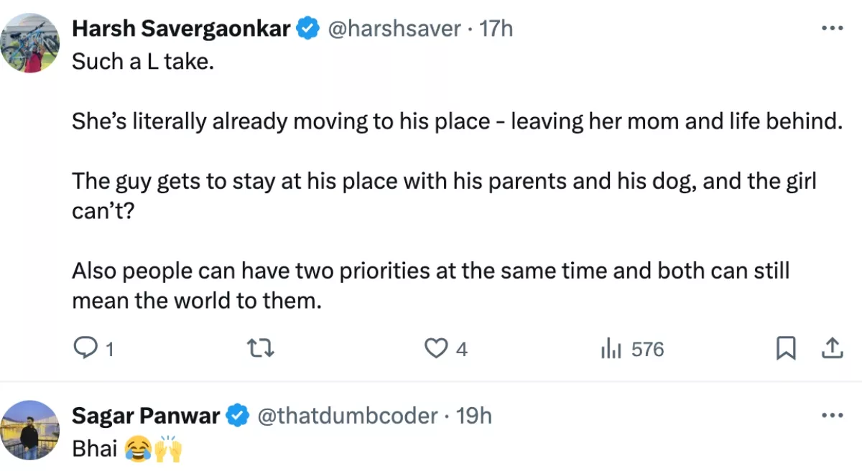The height and width of the screenshot is (471, 862).
Task: Open Sagar Panwar's profile picture
Action: click(x=30, y=429)
